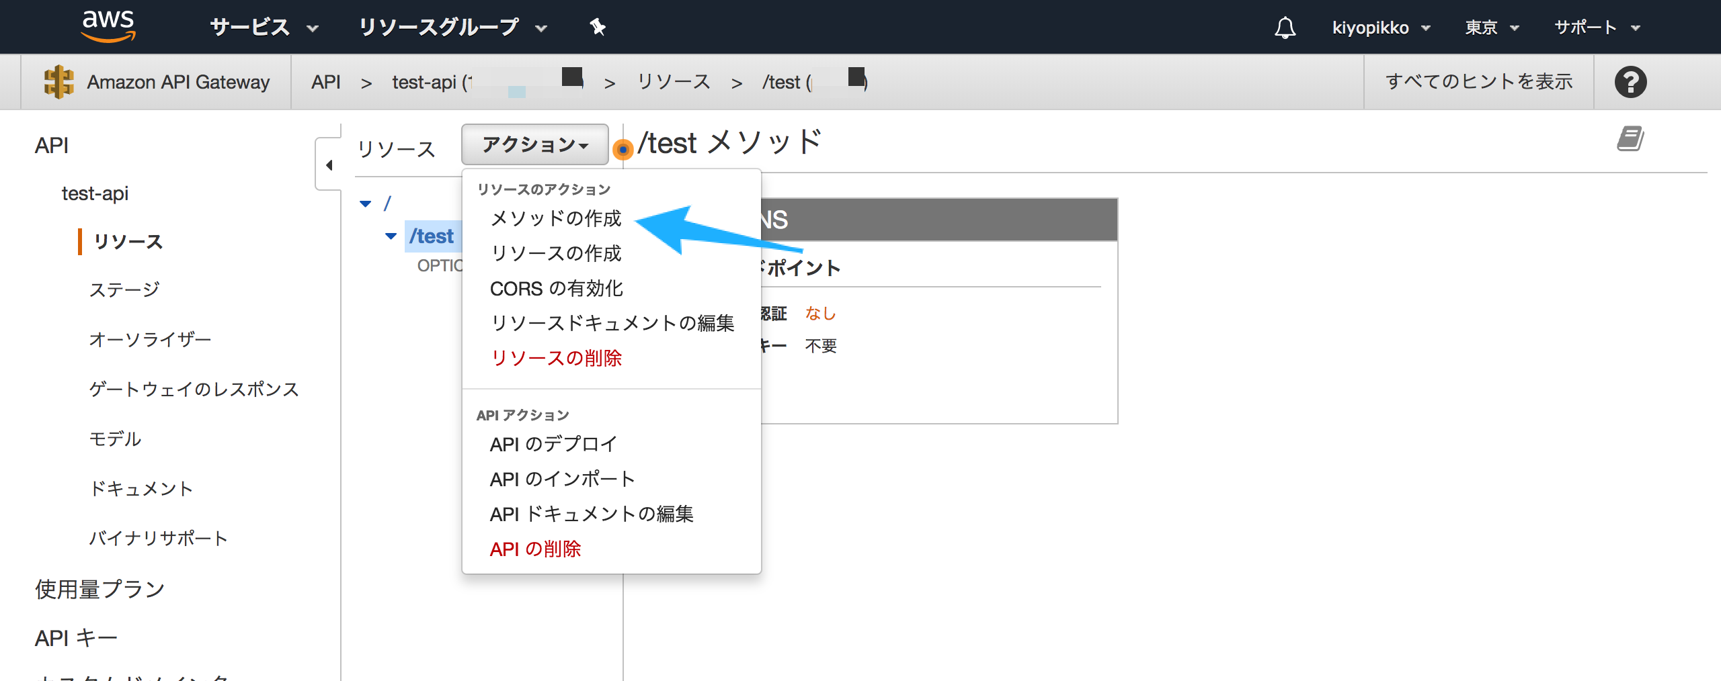Click the orange hint dot beside /test
The width and height of the screenshot is (1721, 681).
click(623, 149)
